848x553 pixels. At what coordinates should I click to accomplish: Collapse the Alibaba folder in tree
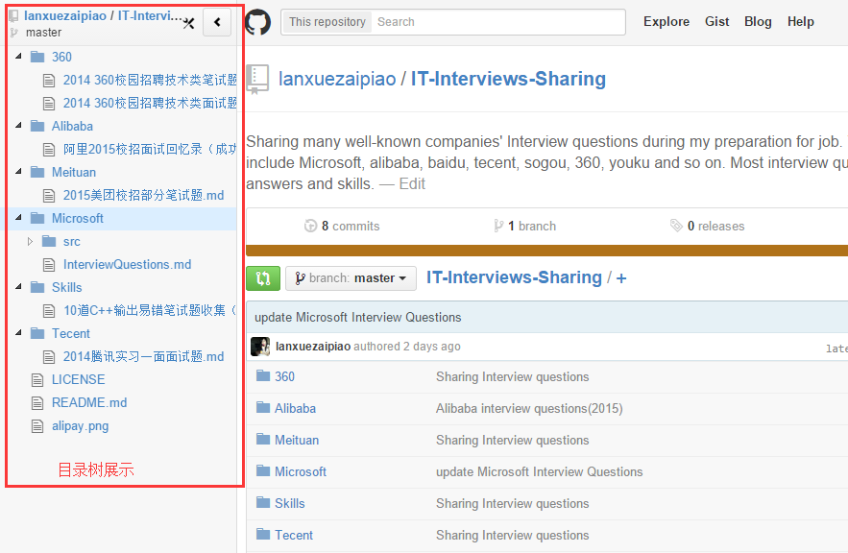(19, 126)
